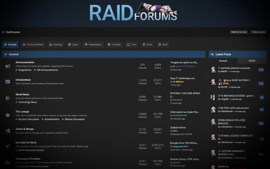Open last post '[Google Drive 18+] Willow...'

184,143
